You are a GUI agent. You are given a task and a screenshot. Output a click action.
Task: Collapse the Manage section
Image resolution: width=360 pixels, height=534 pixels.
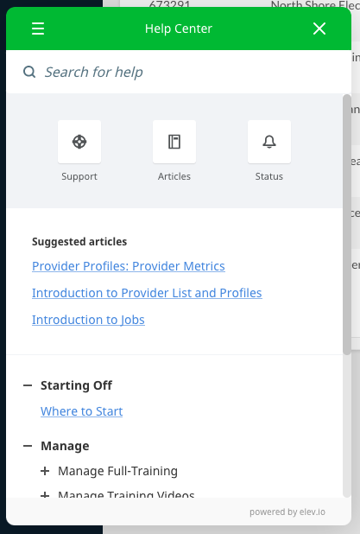(x=28, y=446)
